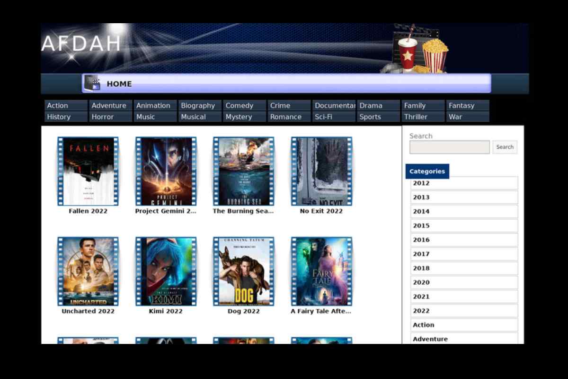Filter by 2014 category

464,212
